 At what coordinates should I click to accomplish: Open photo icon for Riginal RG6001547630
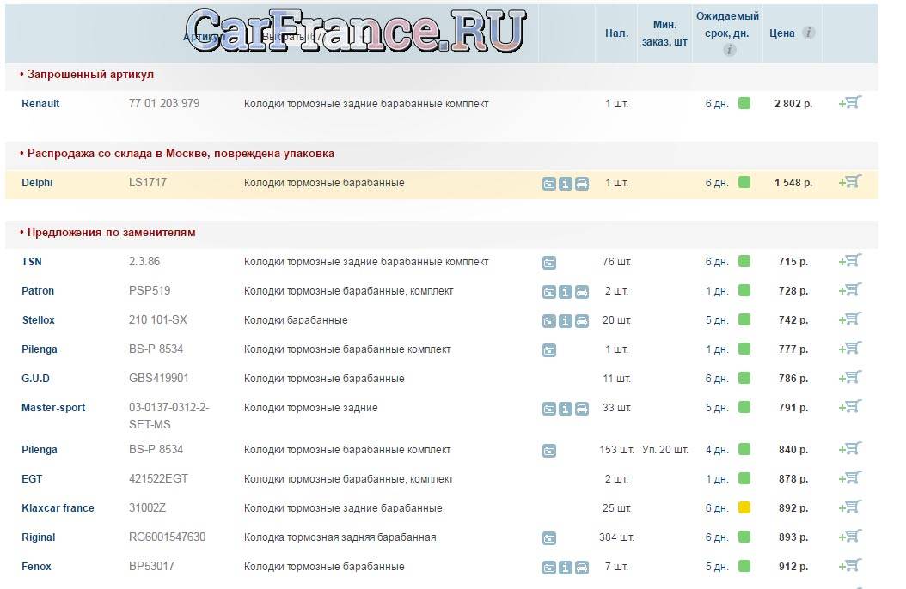pyautogui.click(x=549, y=539)
